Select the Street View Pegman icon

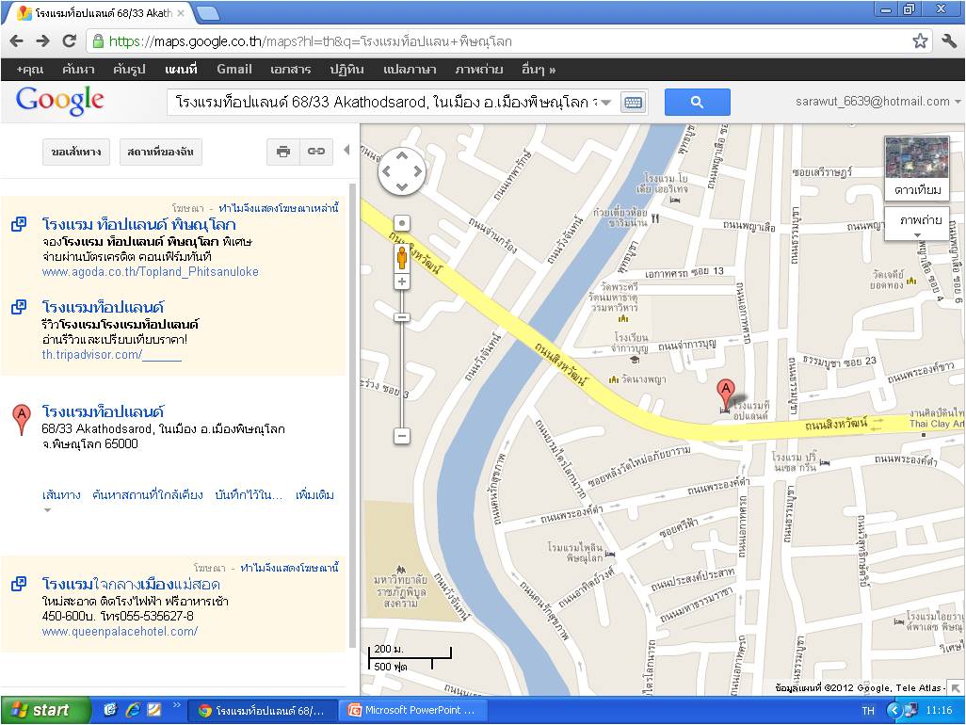point(402,257)
